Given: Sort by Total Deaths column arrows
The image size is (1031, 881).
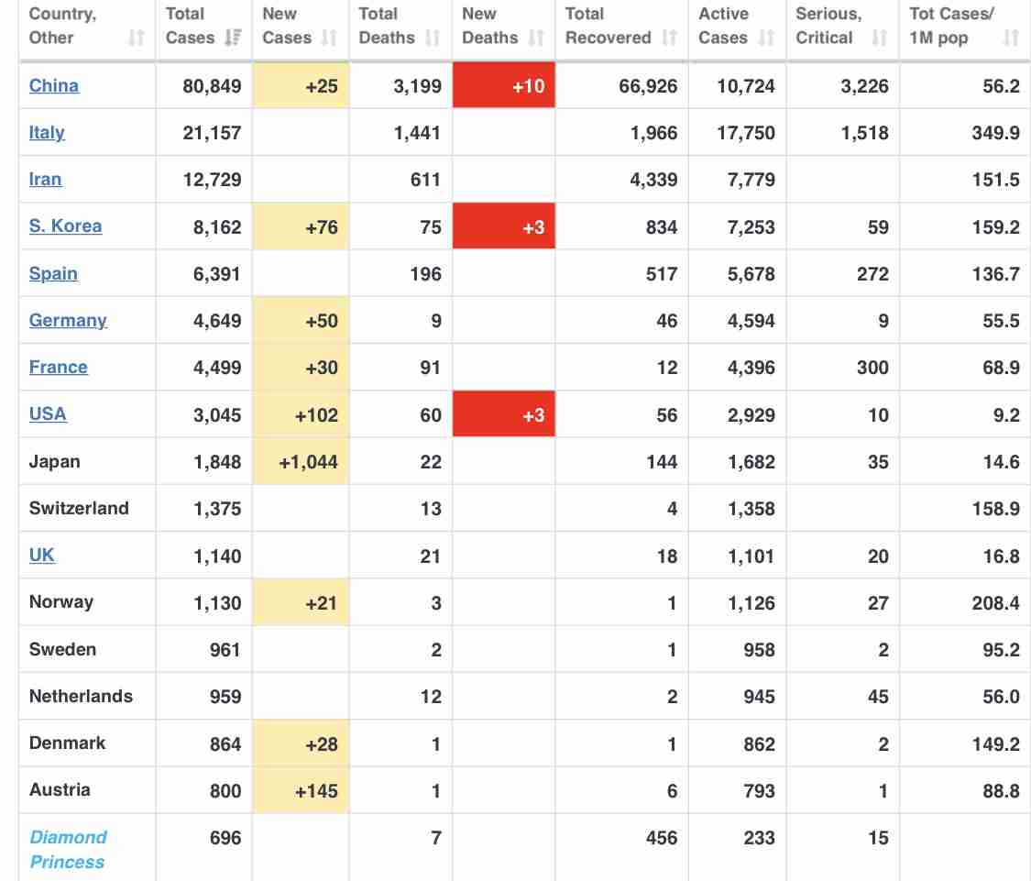Looking at the screenshot, I should pyautogui.click(x=433, y=39).
